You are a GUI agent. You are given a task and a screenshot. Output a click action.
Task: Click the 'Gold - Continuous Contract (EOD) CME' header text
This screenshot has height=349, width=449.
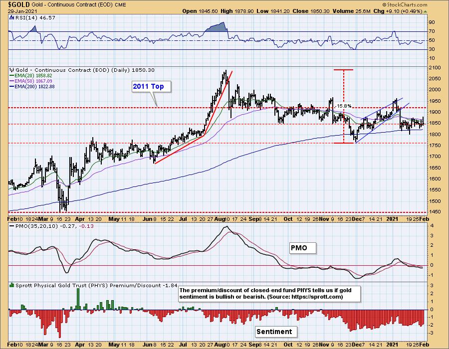coord(79,4)
